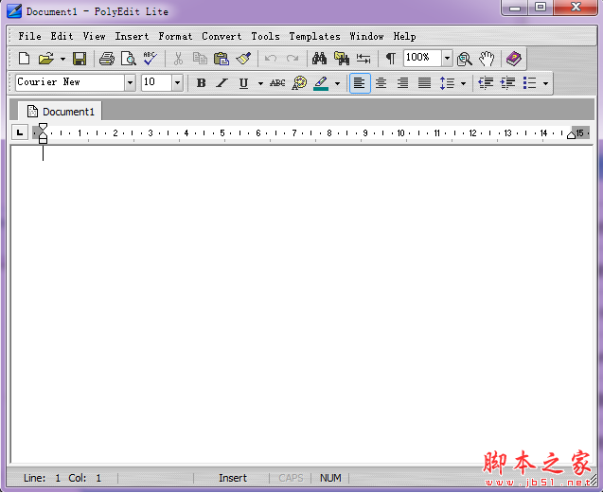The width and height of the screenshot is (603, 493).
Task: Justify the text
Action: (424, 82)
